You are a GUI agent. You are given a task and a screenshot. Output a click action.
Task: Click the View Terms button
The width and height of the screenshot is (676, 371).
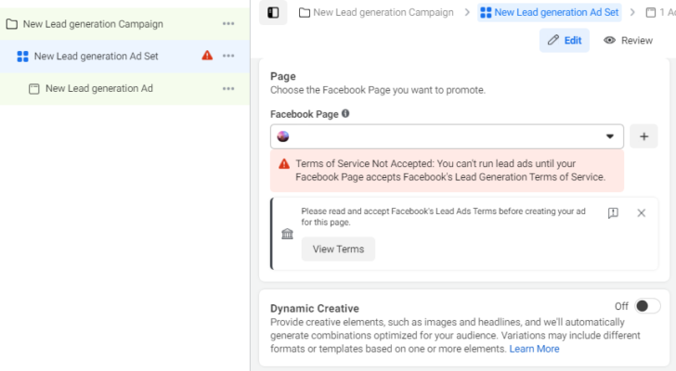(338, 249)
